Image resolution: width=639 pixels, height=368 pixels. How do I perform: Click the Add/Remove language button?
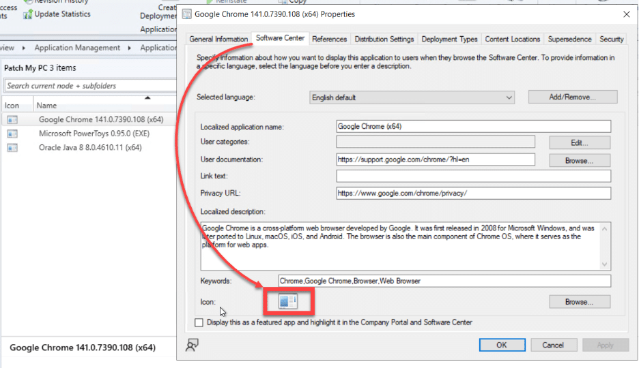(x=572, y=97)
